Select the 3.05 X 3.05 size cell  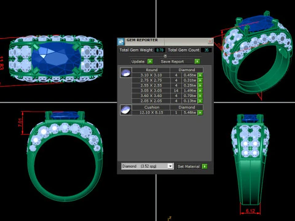151,90
